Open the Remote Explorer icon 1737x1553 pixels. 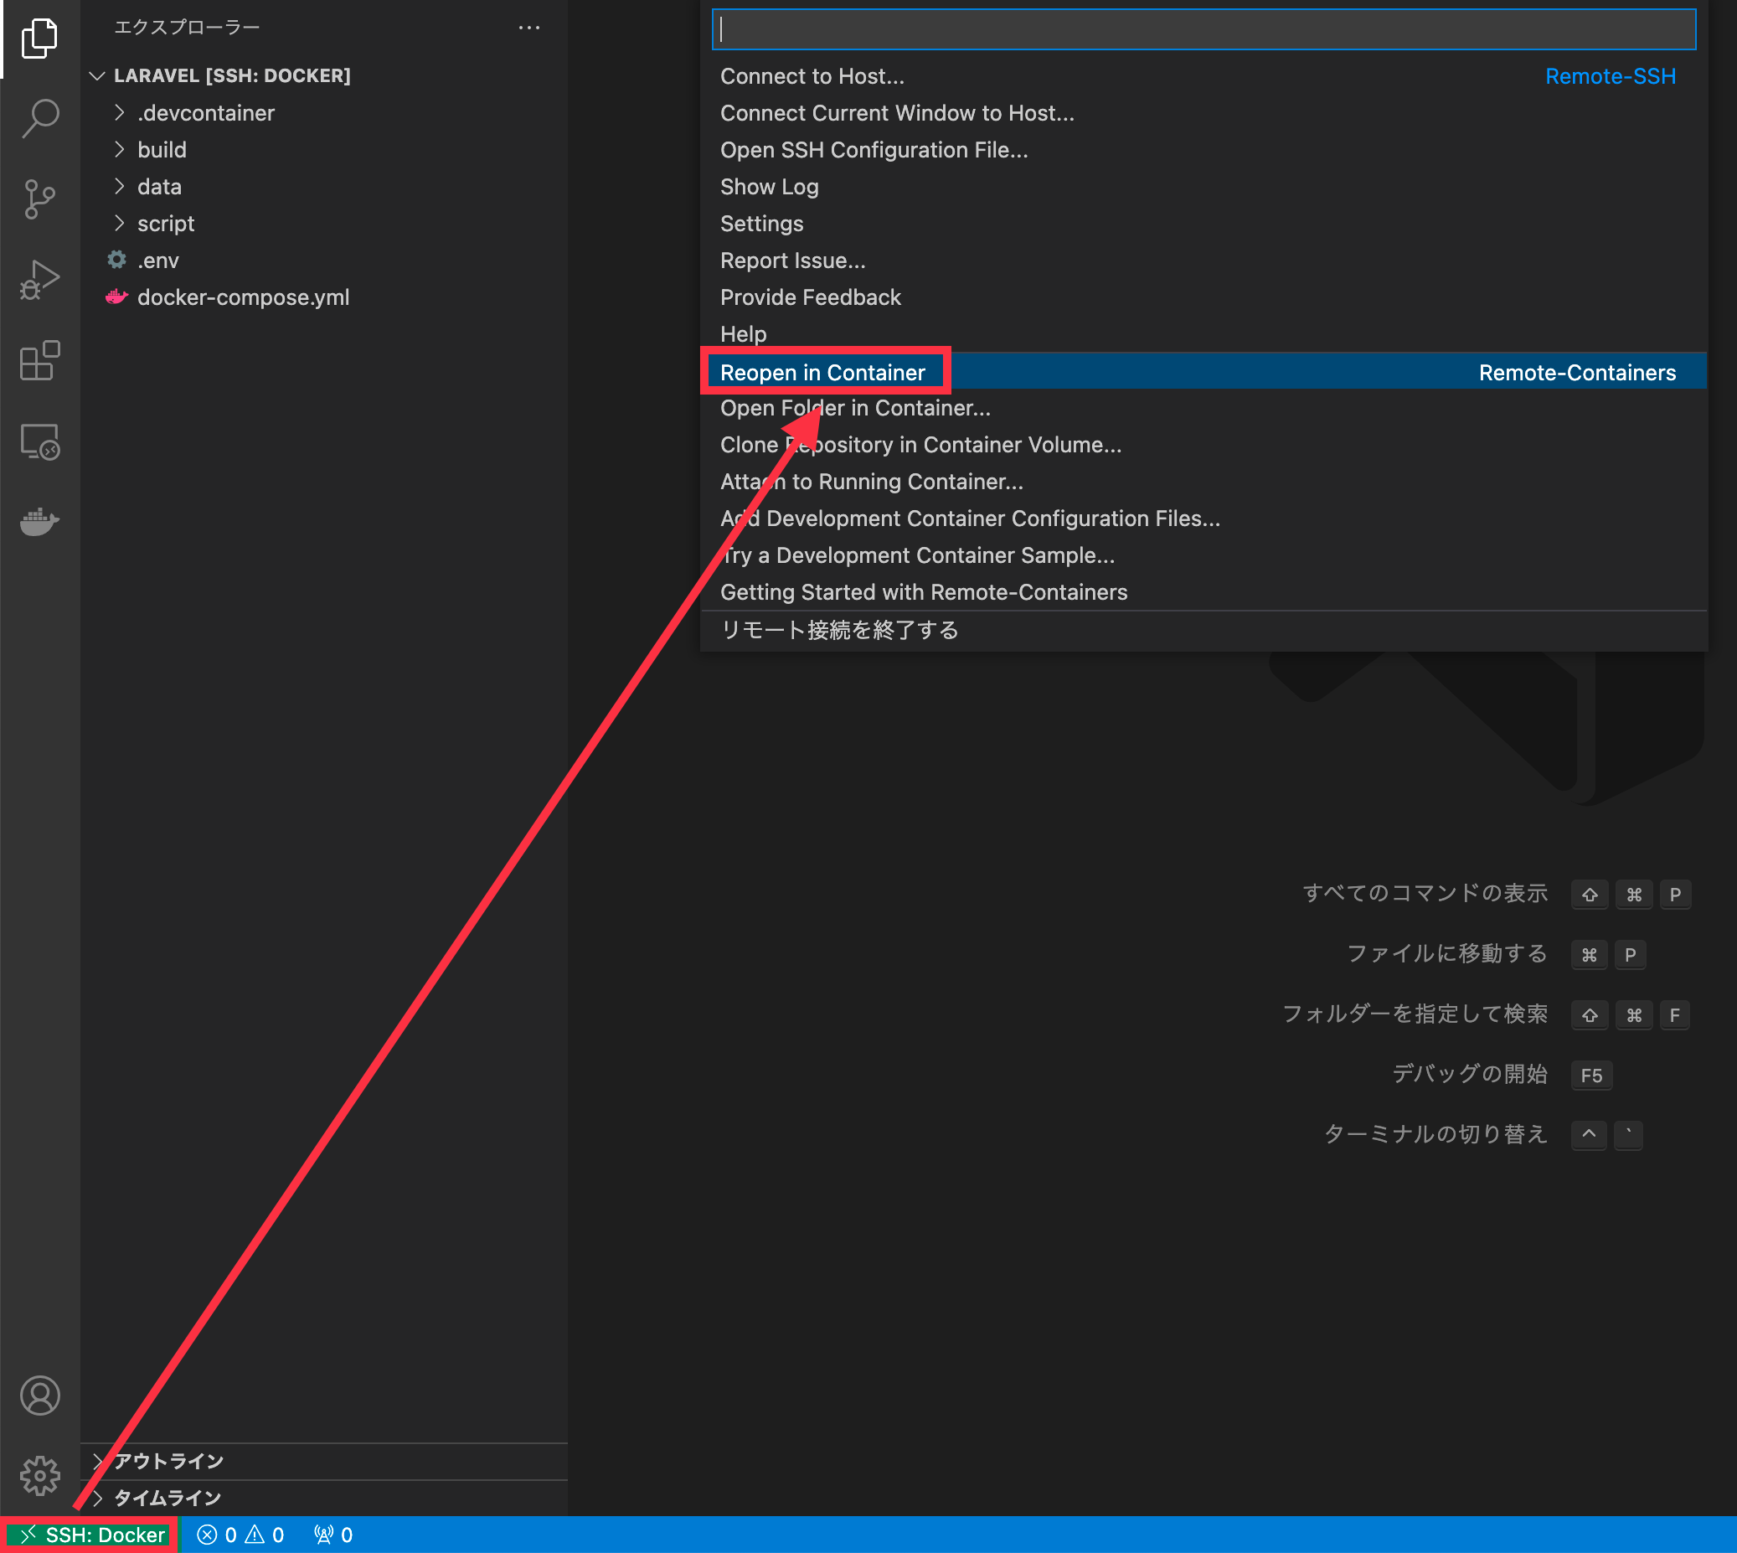pos(40,442)
